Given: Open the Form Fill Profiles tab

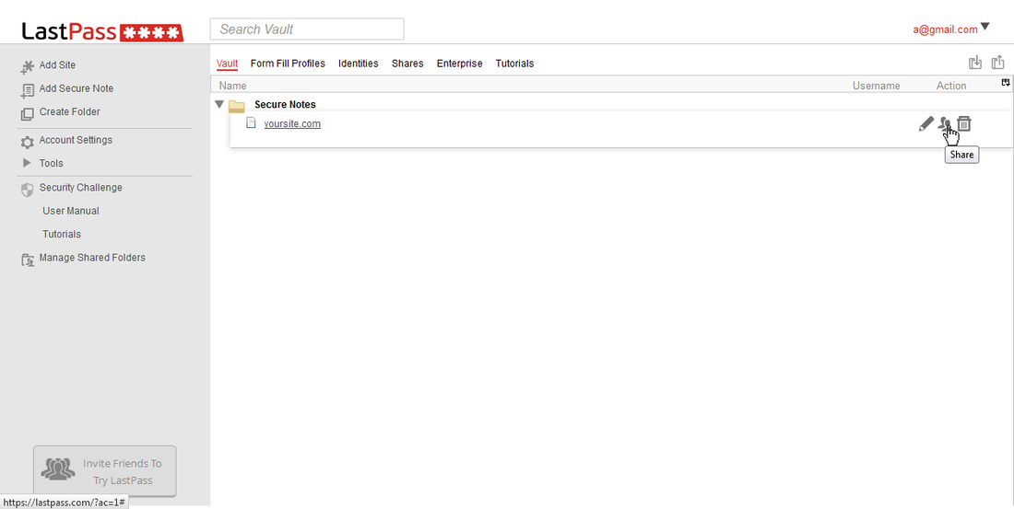Looking at the screenshot, I should coord(288,64).
